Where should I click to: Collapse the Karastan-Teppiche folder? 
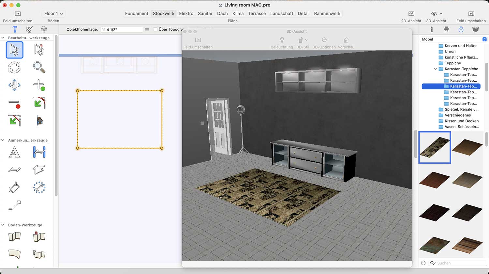435,69
